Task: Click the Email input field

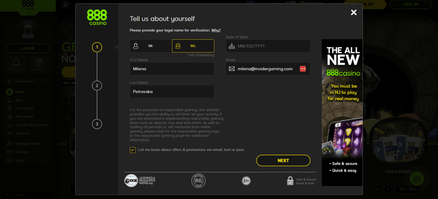Action: tap(268, 69)
